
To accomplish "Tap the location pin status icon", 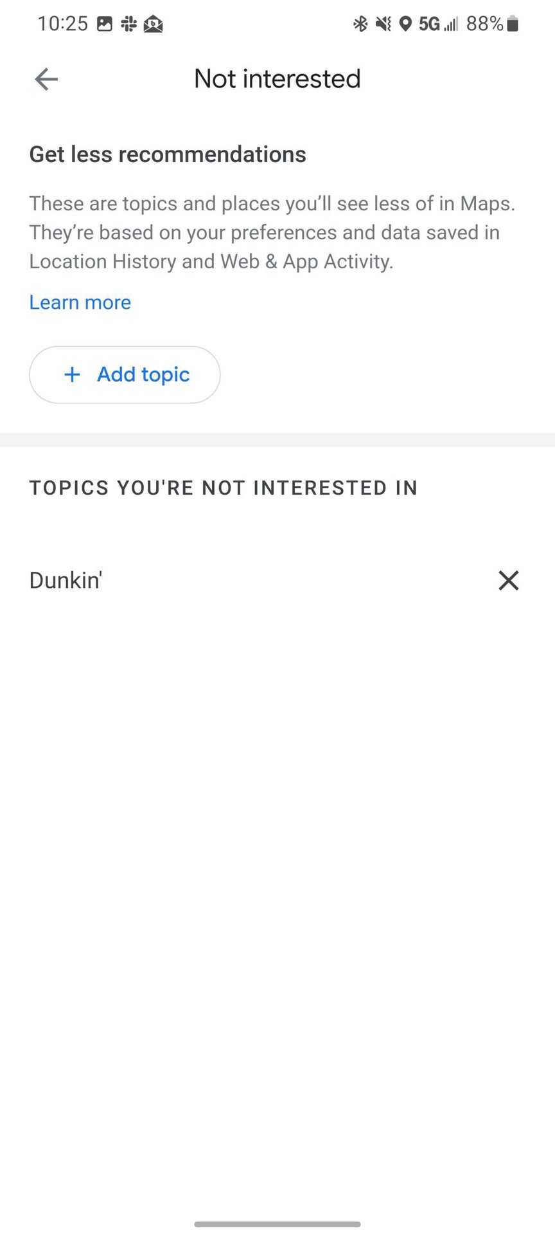I will point(405,24).
